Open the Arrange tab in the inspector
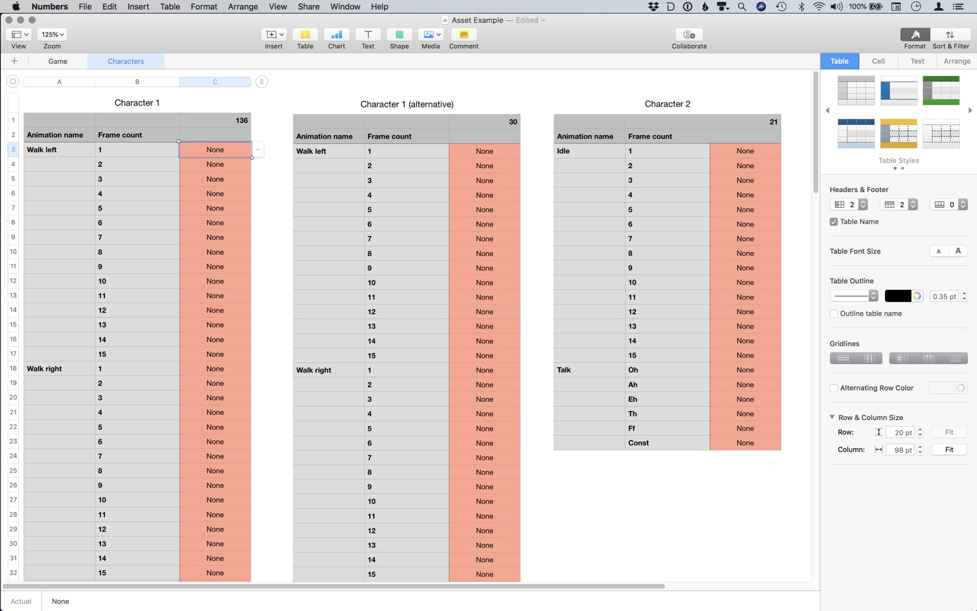The width and height of the screenshot is (977, 611). click(957, 61)
